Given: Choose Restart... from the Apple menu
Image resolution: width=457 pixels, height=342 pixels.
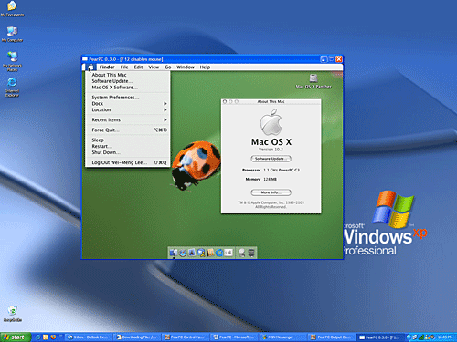Looking at the screenshot, I should [x=127, y=146].
